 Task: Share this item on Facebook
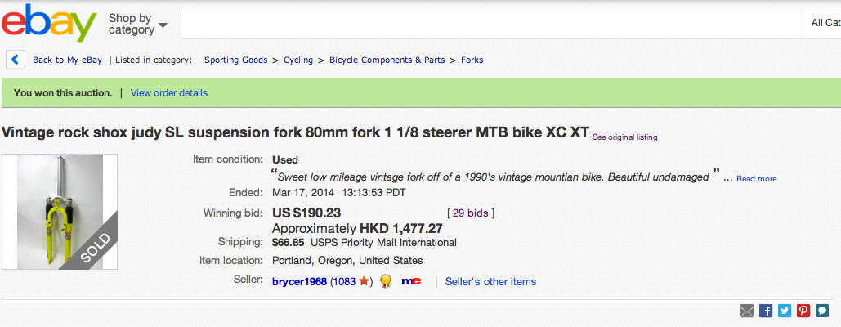766,311
